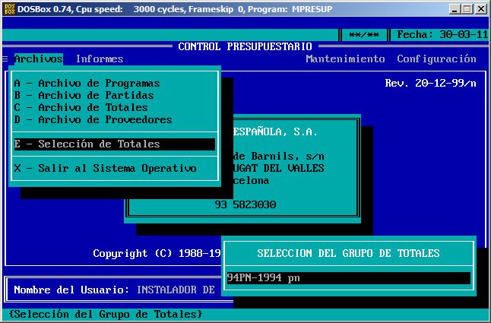Open the Mantenimiento menu
Image resolution: width=491 pixels, height=323 pixels.
[345, 59]
